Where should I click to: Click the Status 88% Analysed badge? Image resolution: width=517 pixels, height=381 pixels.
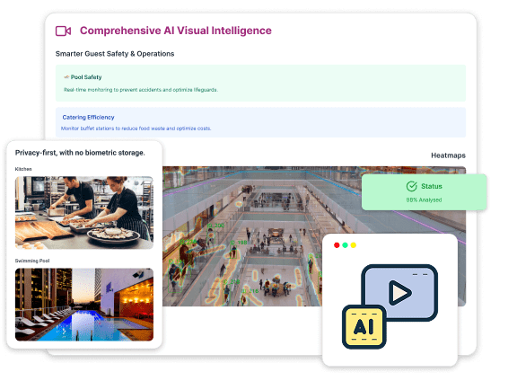pyautogui.click(x=424, y=191)
